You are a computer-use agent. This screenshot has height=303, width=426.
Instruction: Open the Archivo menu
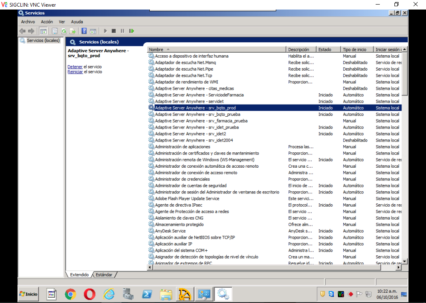coord(28,22)
